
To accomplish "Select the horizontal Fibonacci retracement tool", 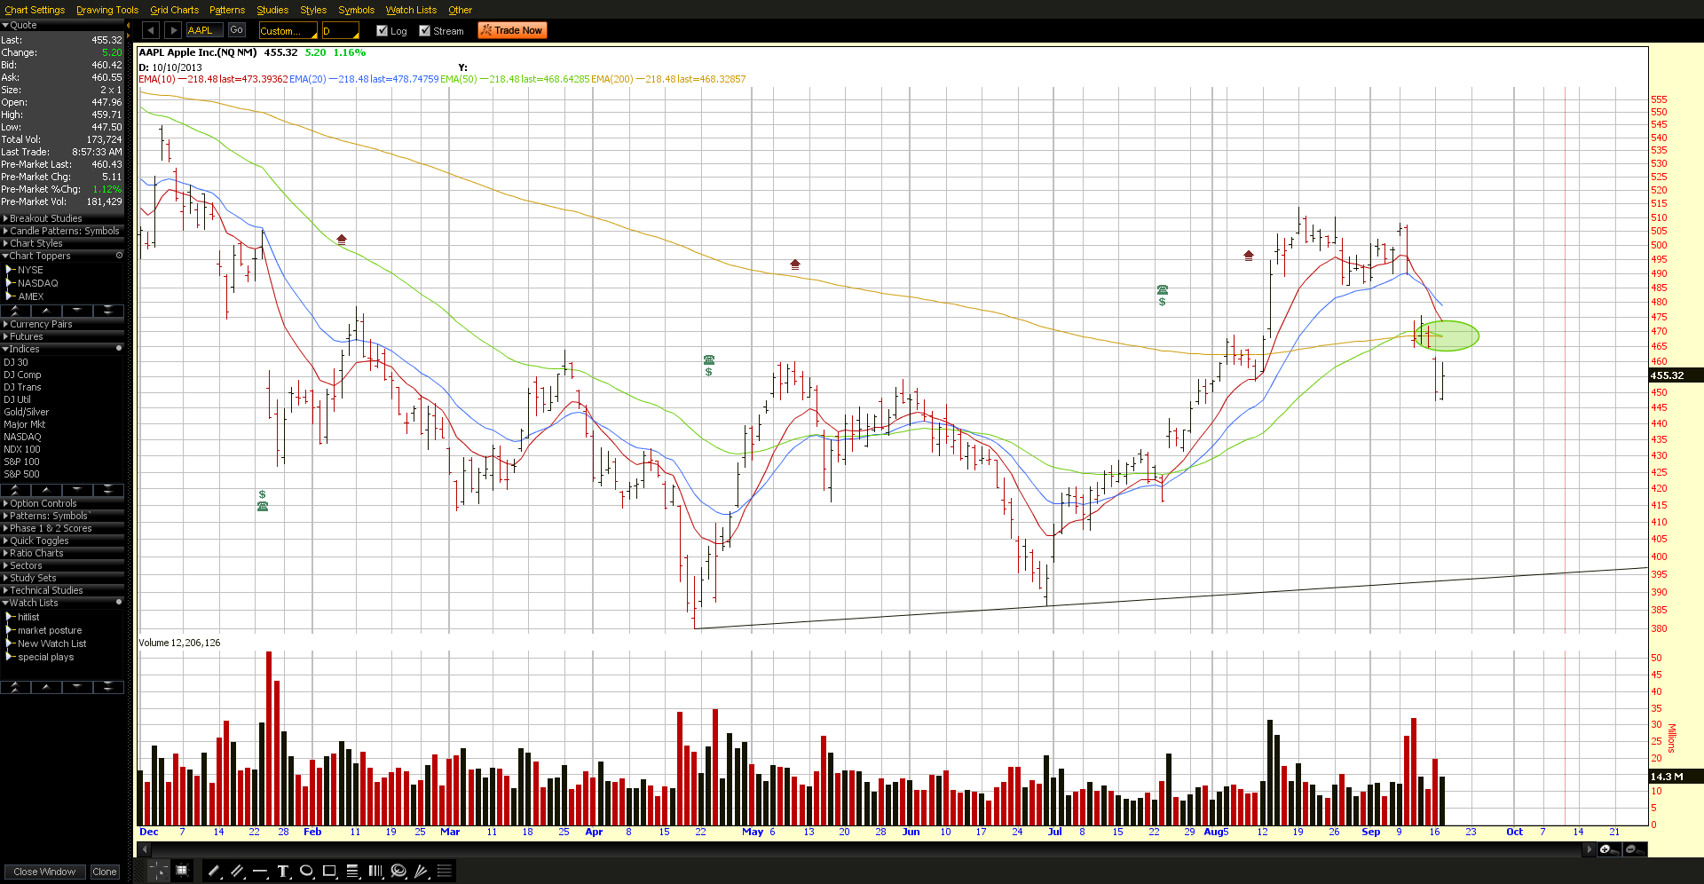I will [x=352, y=871].
